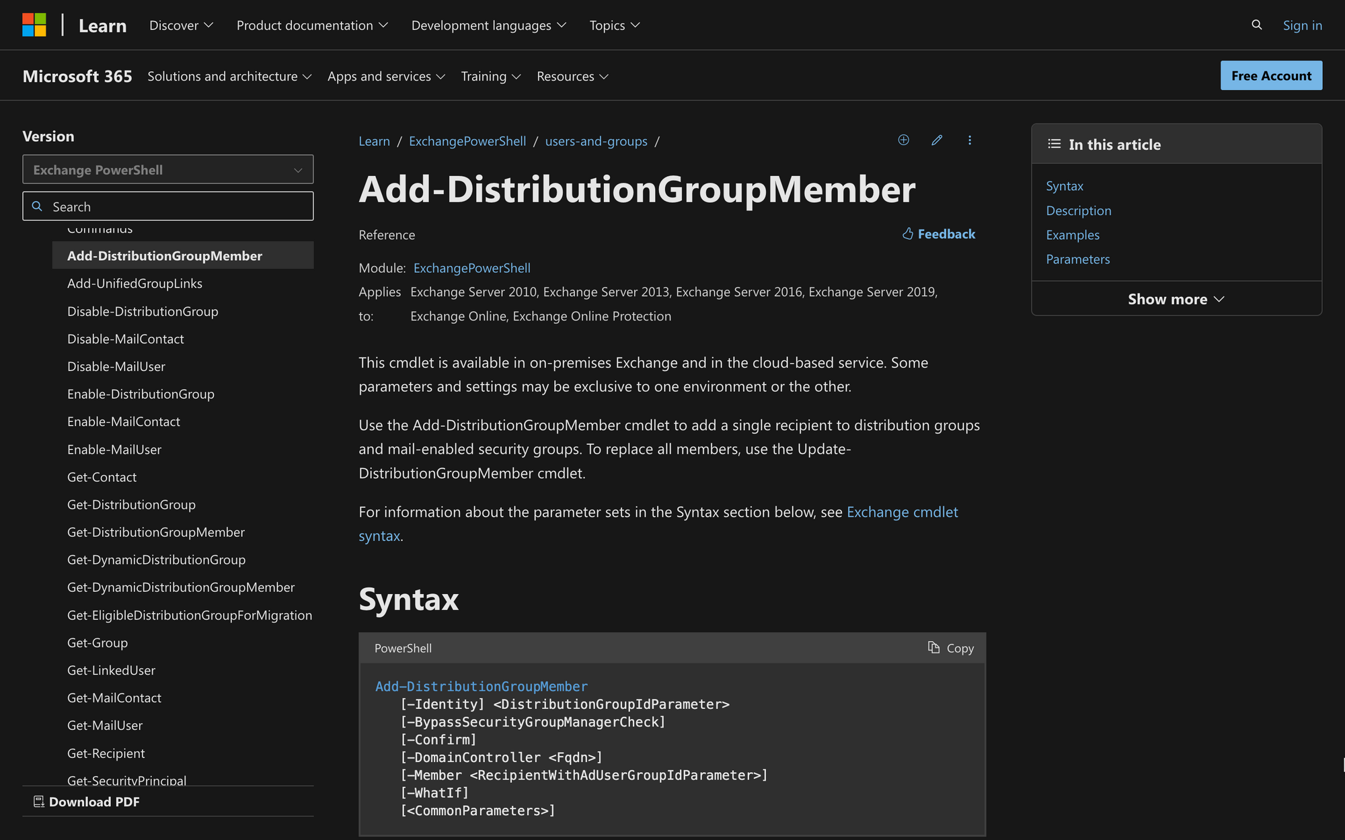
Task: Click the search magnifier icon top right
Action: point(1257,24)
